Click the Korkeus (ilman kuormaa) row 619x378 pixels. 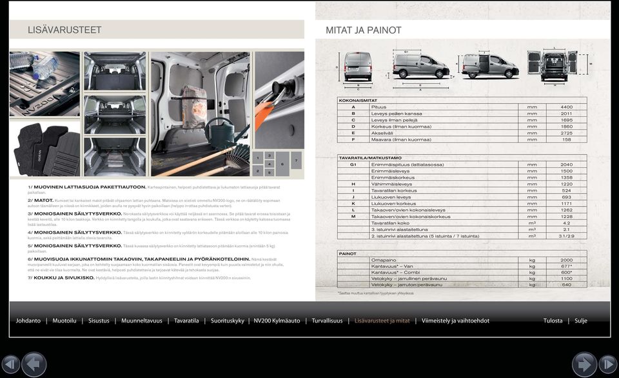[x=462, y=126]
